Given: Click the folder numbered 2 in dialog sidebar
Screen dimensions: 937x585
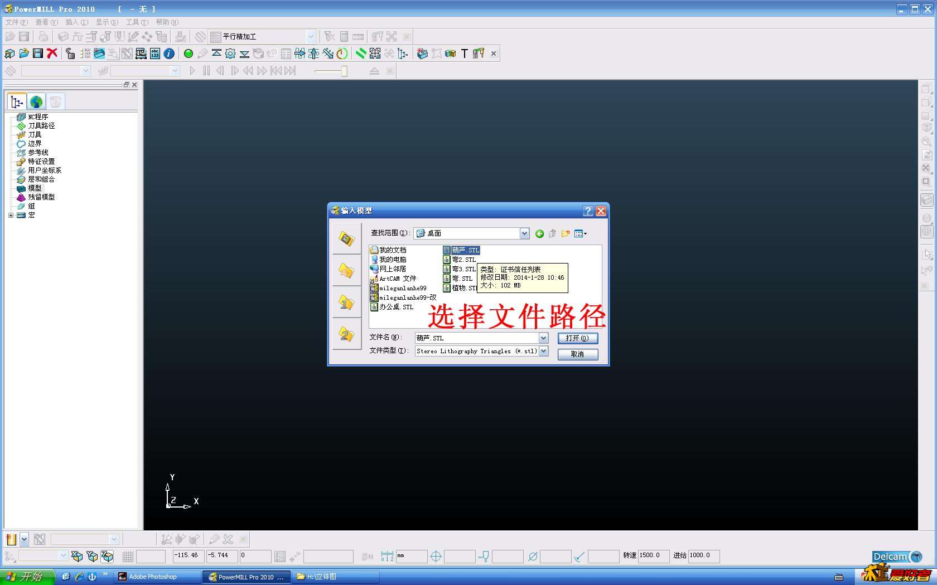Looking at the screenshot, I should pos(347,334).
